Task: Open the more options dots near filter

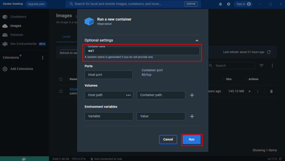Action: (x=272, y=66)
